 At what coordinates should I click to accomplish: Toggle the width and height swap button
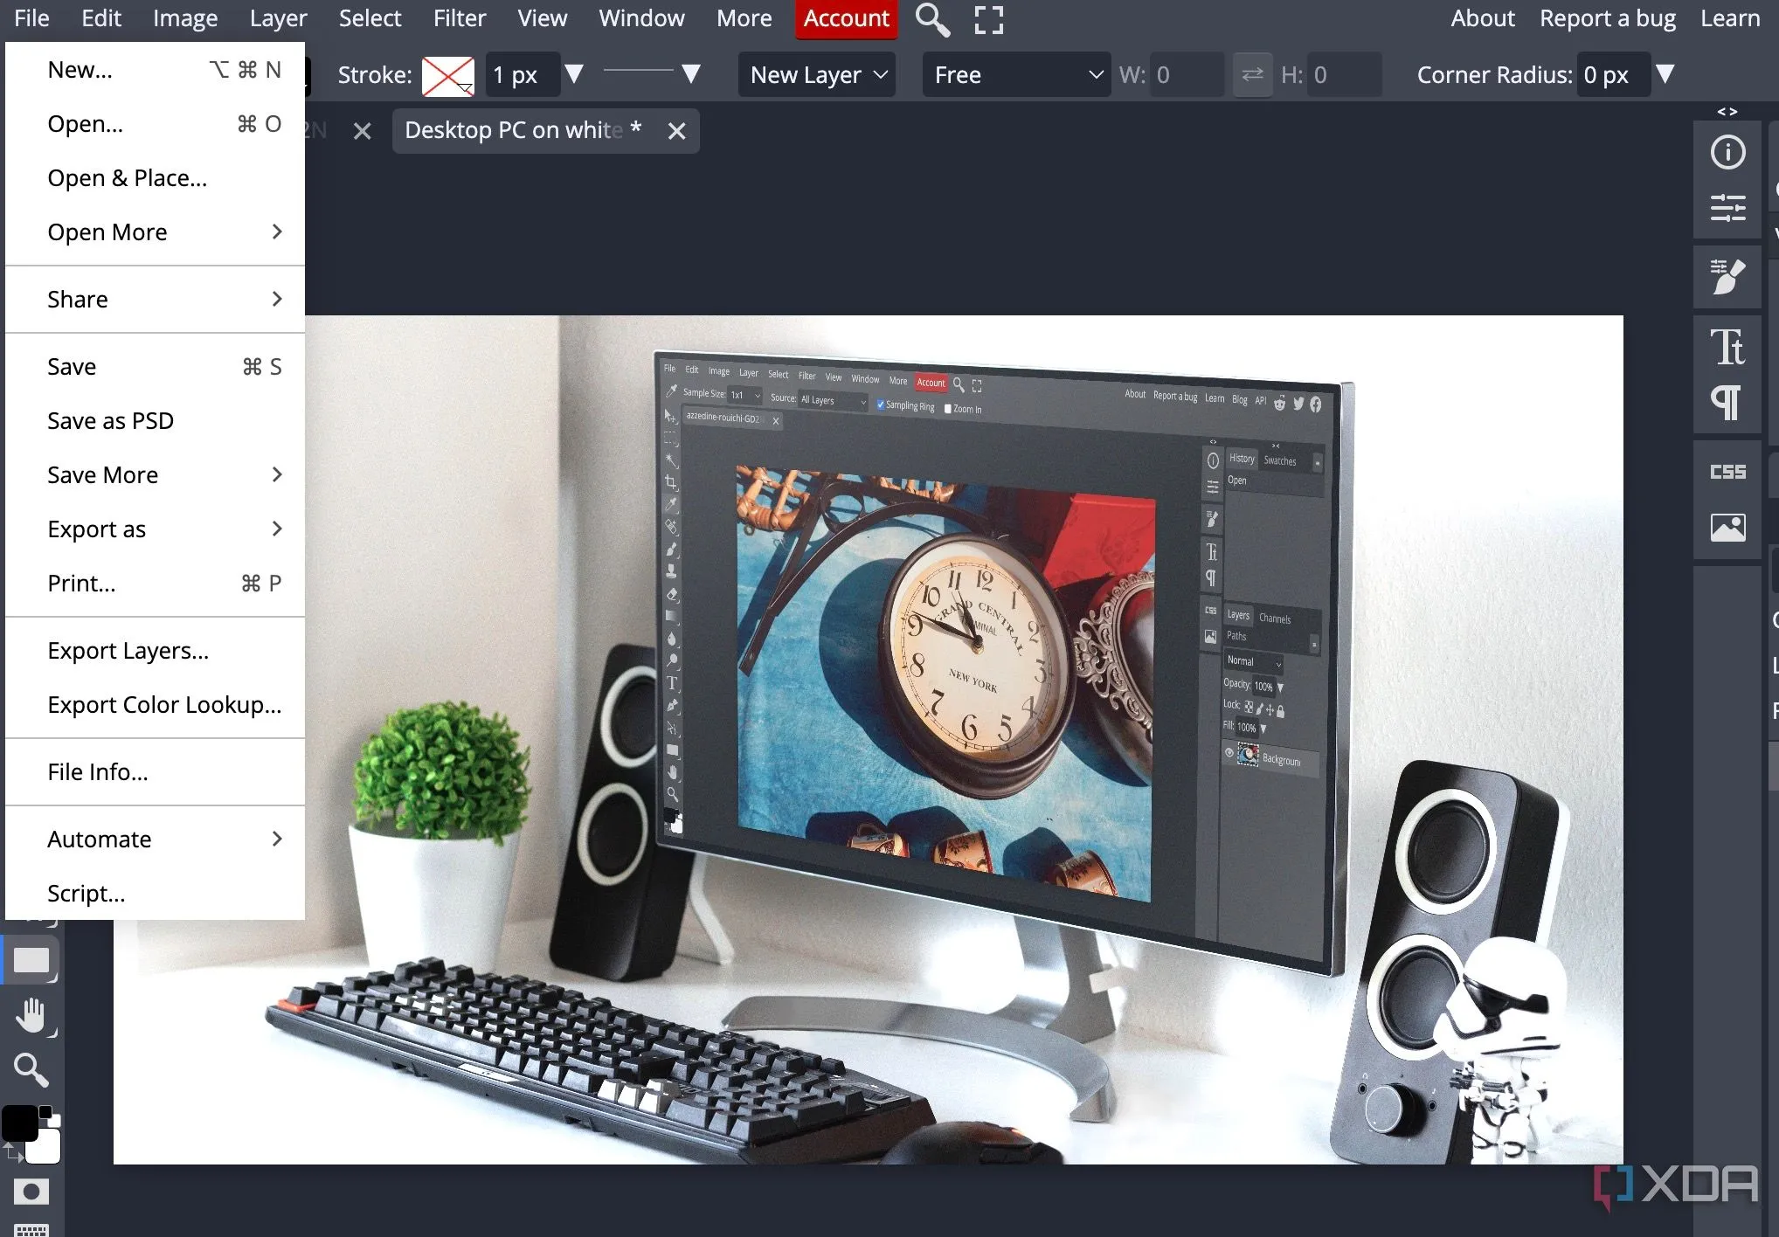1252,75
